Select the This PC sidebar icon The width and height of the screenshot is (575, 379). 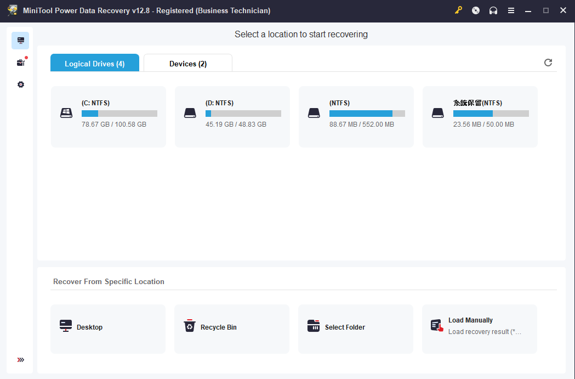tap(21, 41)
